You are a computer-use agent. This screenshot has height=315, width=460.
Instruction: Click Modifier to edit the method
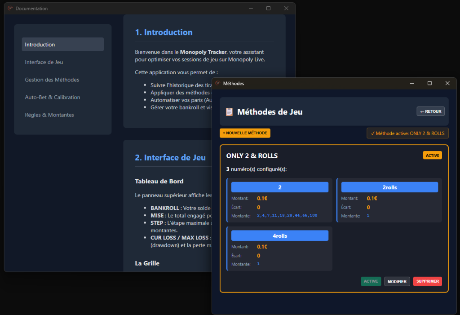[x=397, y=281]
